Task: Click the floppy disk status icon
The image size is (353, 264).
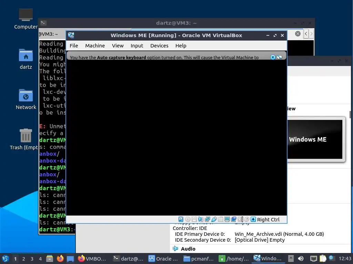Action: click(194, 219)
